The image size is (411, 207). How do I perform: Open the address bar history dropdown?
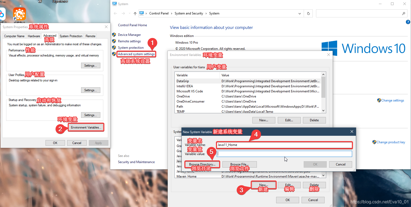[x=300, y=13]
